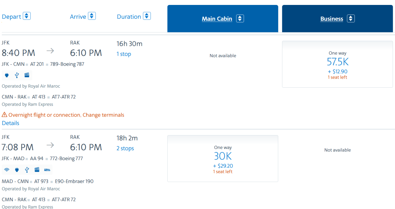395x209 pixels.
Task: Open the Details link for the first flight
Action: (10, 123)
